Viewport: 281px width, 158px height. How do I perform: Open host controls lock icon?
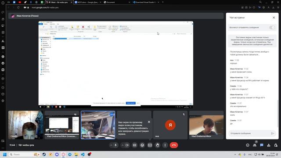point(276,145)
